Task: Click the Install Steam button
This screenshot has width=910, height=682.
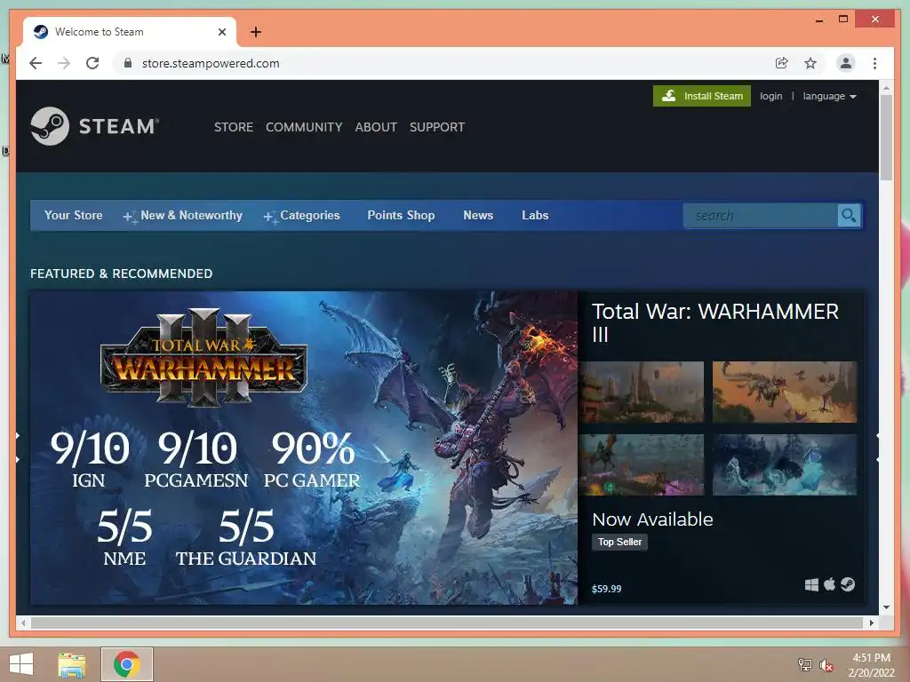Action: click(x=702, y=96)
